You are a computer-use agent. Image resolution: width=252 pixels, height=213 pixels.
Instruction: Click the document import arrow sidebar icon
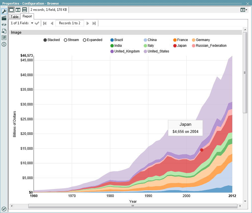[4, 31]
